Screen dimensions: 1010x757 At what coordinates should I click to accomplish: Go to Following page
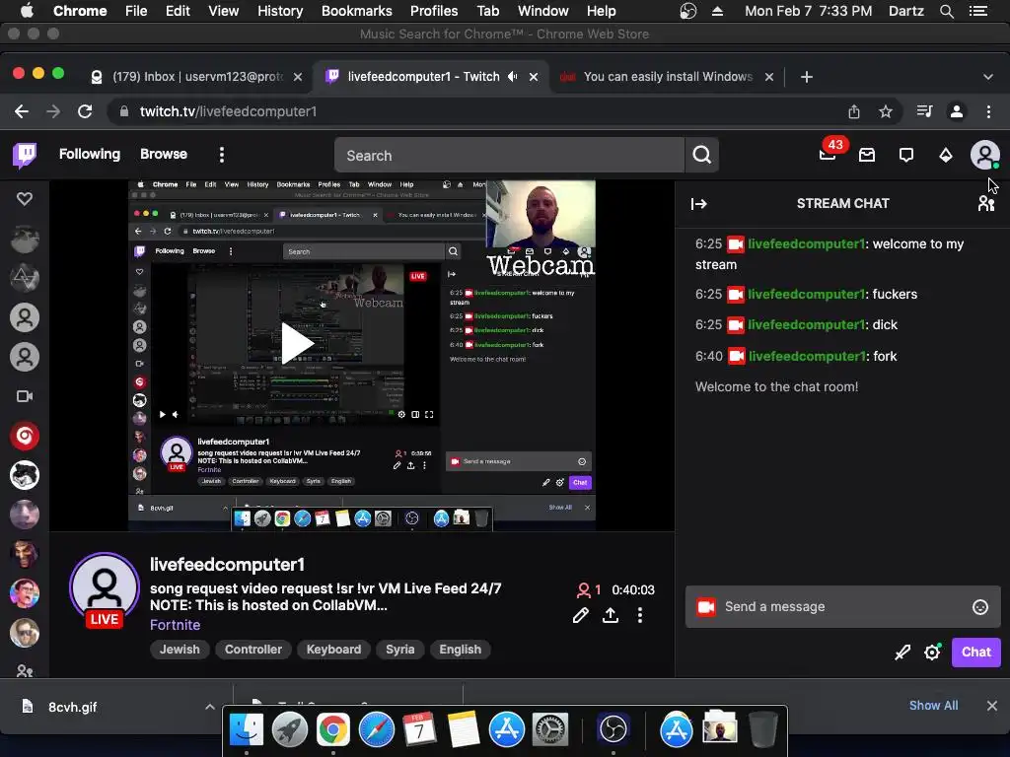[x=90, y=154]
